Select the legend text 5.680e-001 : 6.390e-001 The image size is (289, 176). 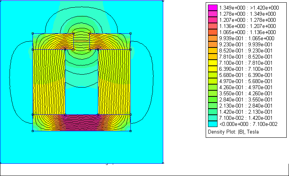[x=246, y=75]
